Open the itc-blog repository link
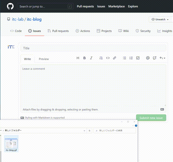Image resolution: width=173 pixels, height=162 pixels. click(x=34, y=19)
